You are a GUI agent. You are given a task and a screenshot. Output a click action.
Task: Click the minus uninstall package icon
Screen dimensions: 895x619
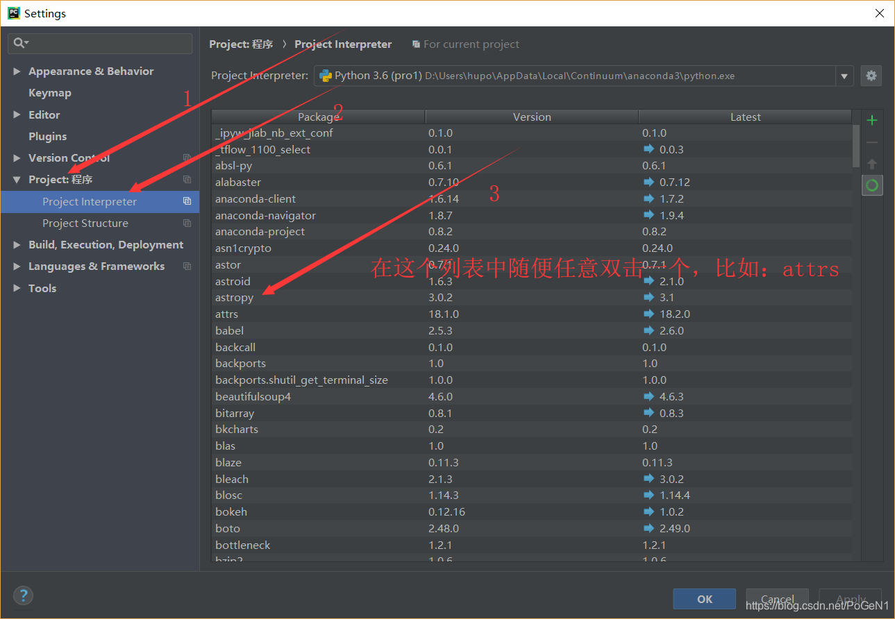[872, 142]
